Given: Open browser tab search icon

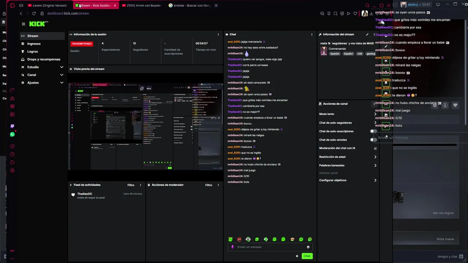Looking at the screenshot, I should click(x=367, y=5).
